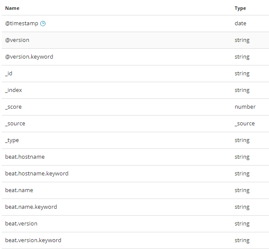
Task: Click the @version.keyword field name
Action: click(x=29, y=57)
